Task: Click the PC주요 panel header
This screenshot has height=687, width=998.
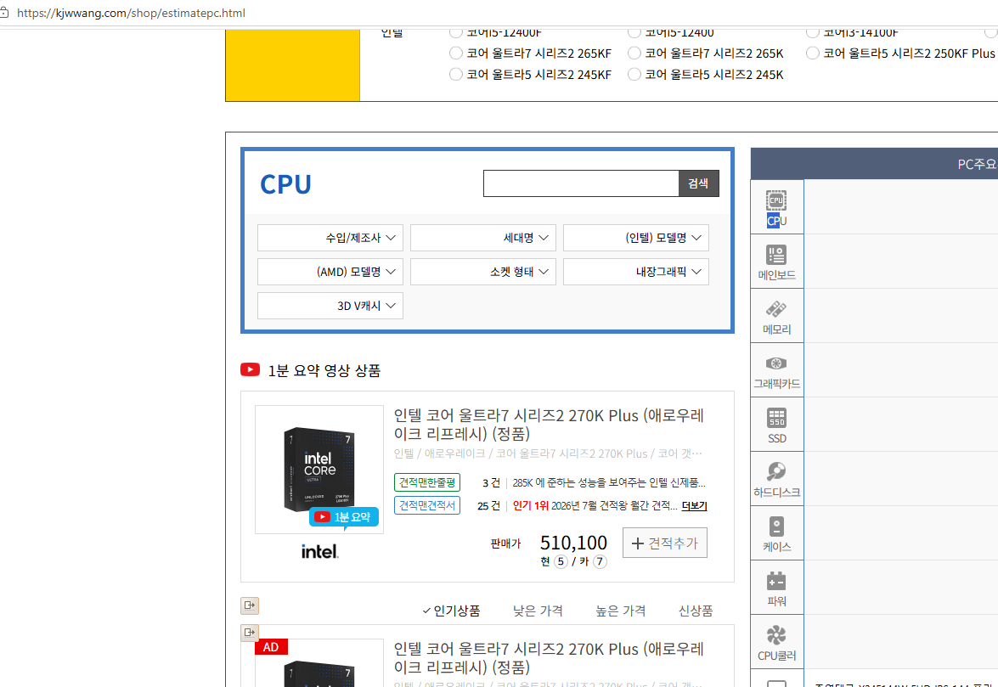Action: click(875, 164)
